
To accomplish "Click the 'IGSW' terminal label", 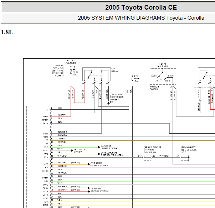I will tap(45, 137).
